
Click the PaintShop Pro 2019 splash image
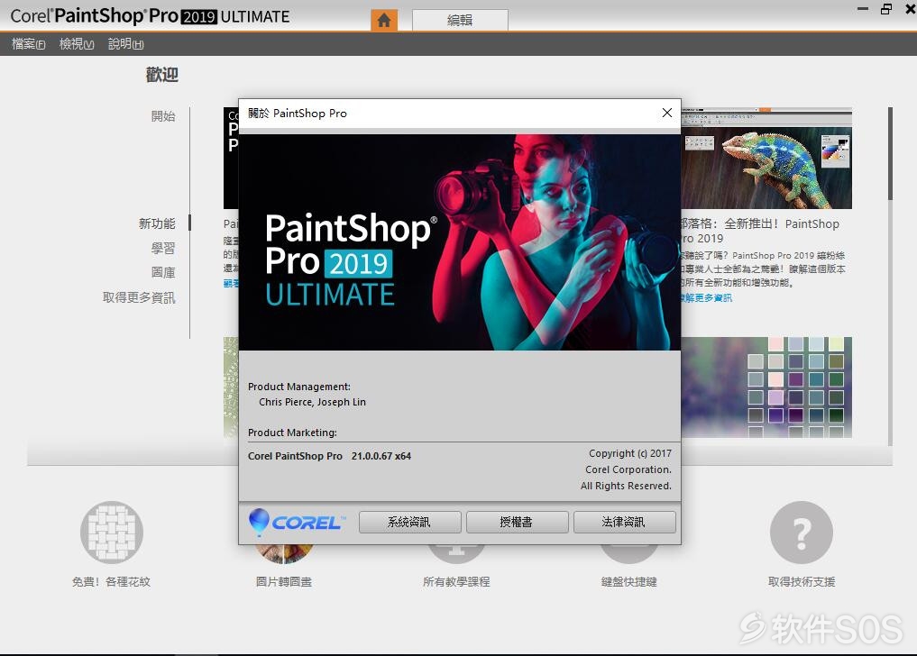pos(460,242)
